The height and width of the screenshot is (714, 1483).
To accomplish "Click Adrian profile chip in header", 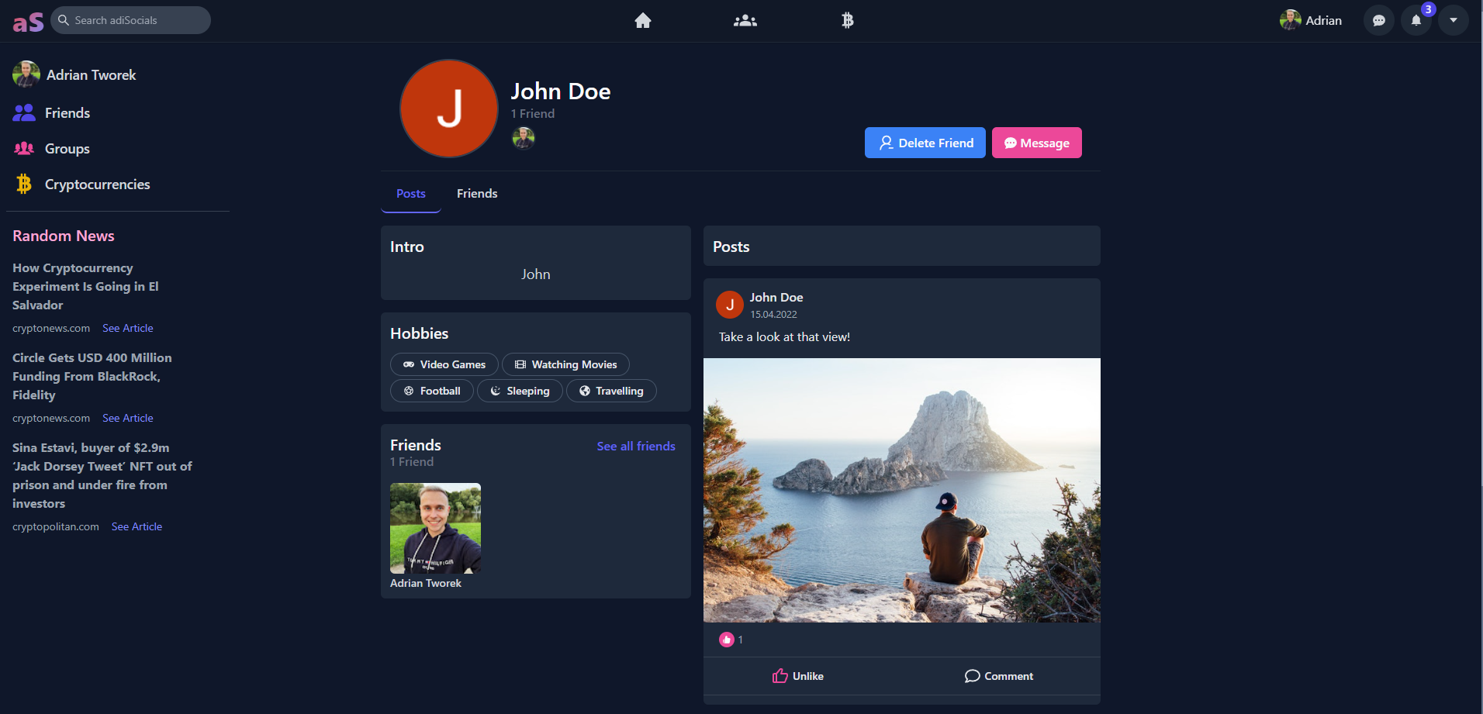I will [x=1311, y=21].
